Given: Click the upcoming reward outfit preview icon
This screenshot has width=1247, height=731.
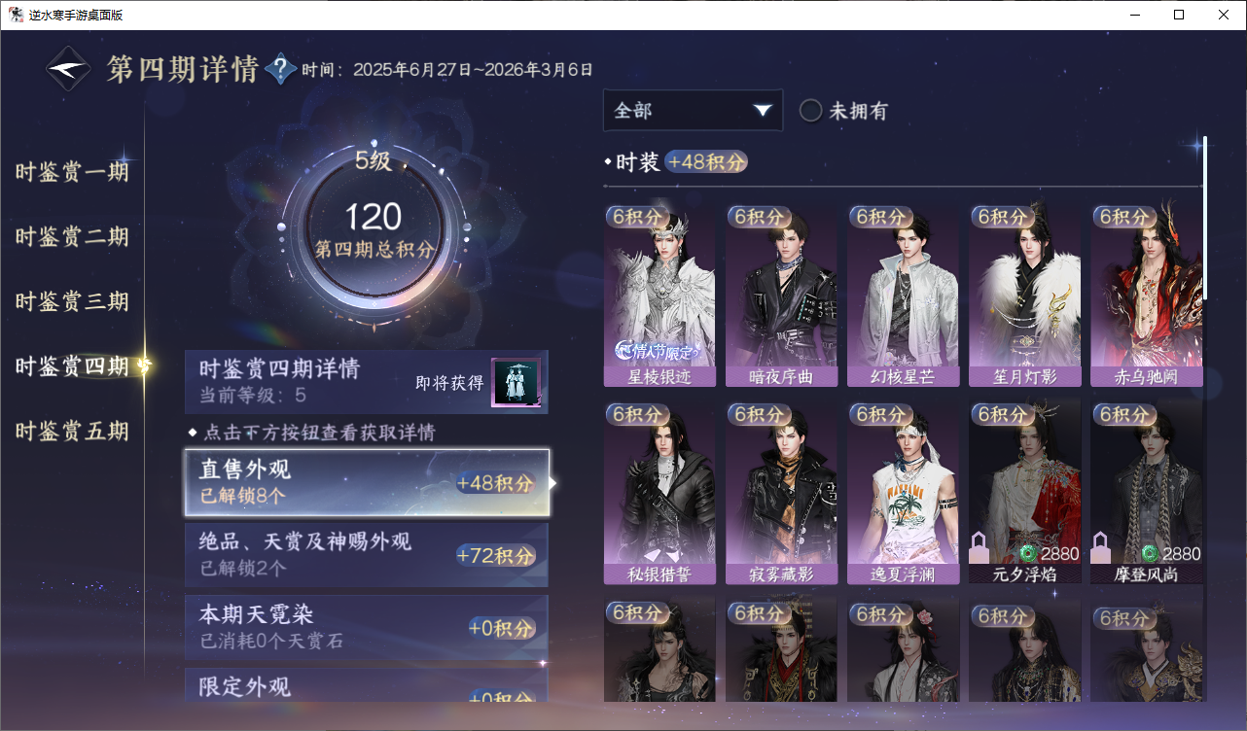Looking at the screenshot, I should pos(516,383).
